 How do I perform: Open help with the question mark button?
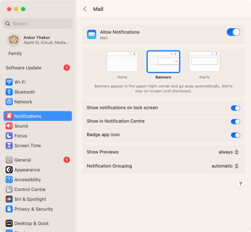coord(240,184)
